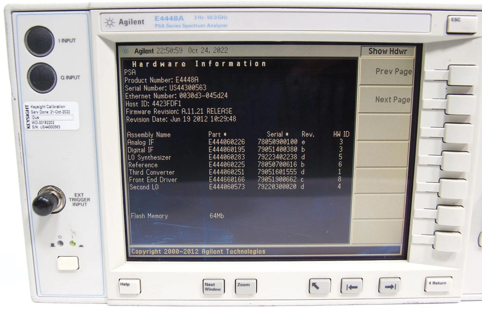Image resolution: width=482 pixels, height=316 pixels.
Task: Click the "Second LO" assembly row name
Action: 144,187
